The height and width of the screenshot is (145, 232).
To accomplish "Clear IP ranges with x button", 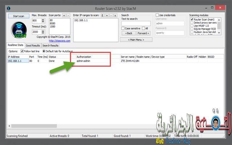I will coord(115,15).
